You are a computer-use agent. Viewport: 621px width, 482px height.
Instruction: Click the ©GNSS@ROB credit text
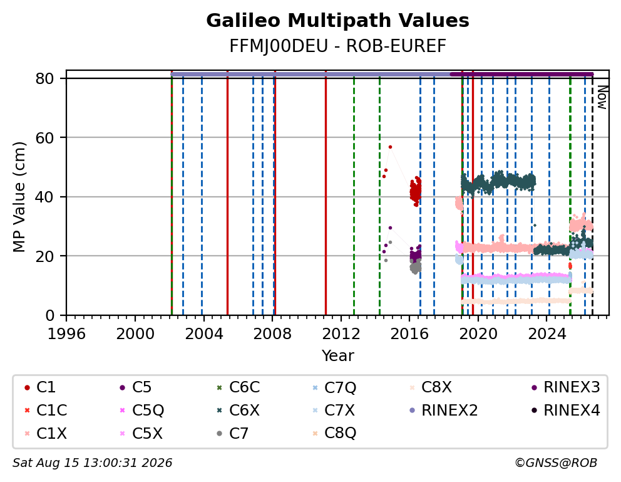(556, 463)
